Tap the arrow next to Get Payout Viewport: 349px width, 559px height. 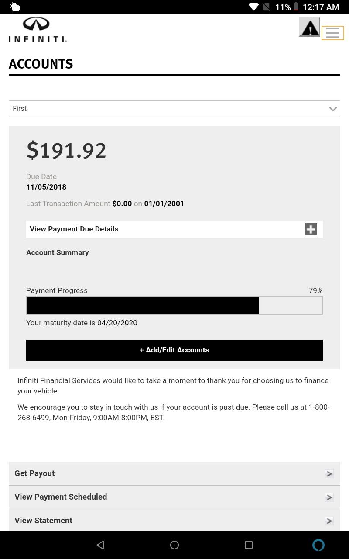tap(329, 474)
